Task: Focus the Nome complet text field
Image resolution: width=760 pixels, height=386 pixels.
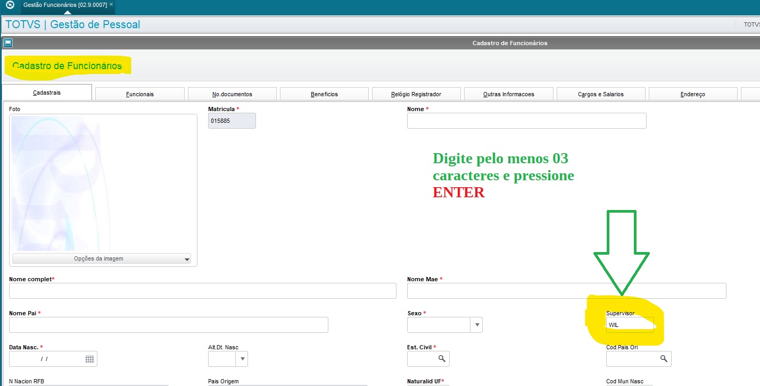Action: [202, 291]
